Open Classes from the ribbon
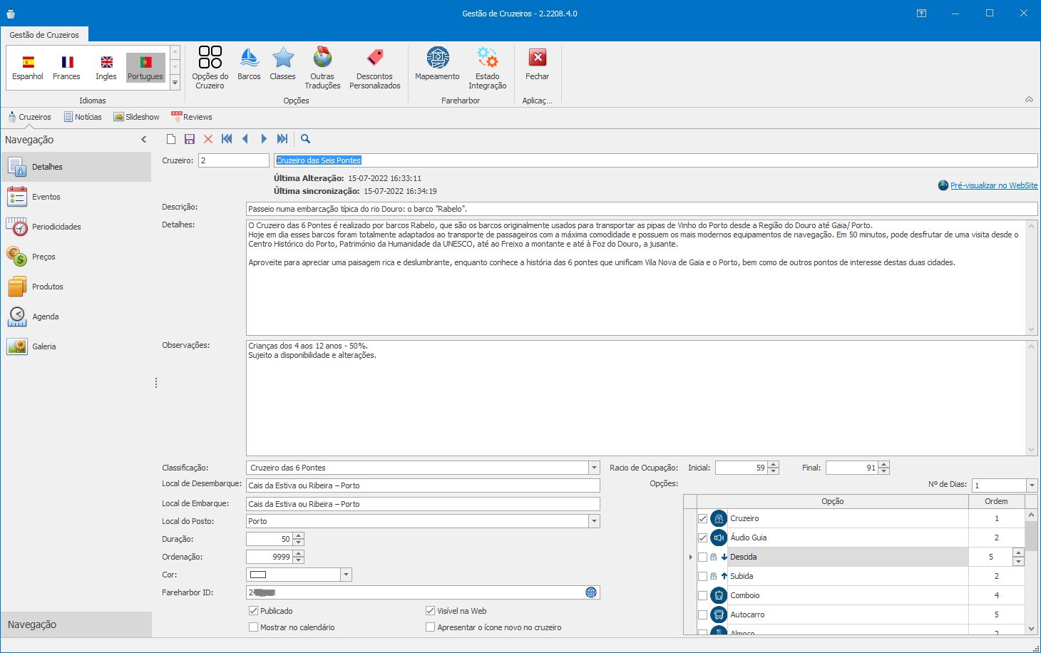The width and height of the screenshot is (1041, 653). pos(282,64)
